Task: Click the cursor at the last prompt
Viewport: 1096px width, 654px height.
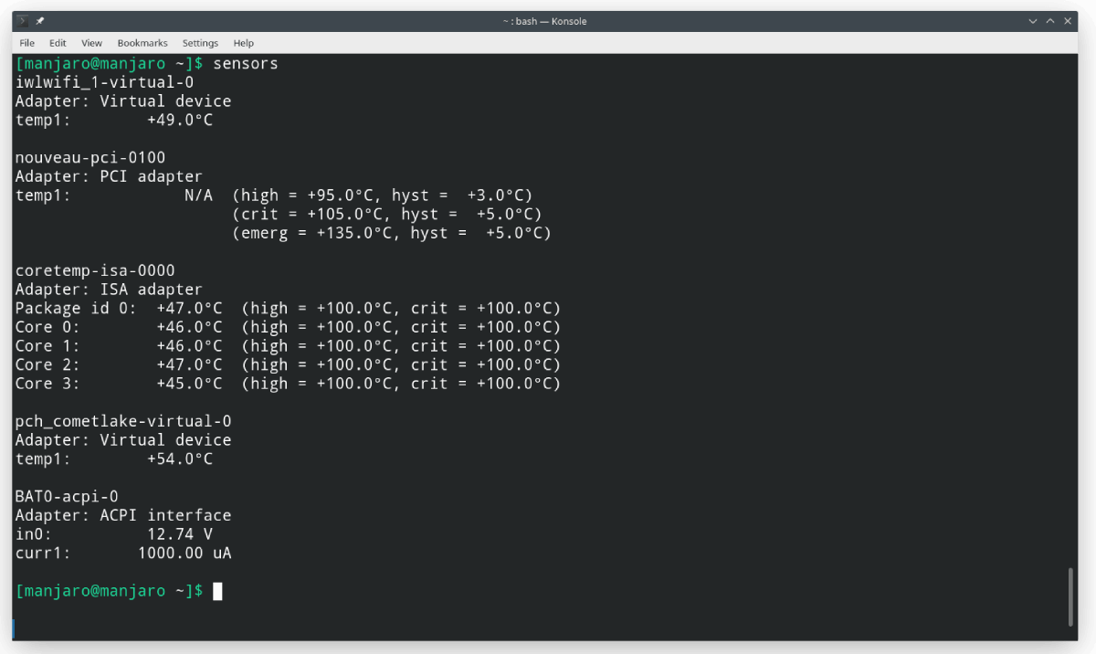Action: coord(217,591)
